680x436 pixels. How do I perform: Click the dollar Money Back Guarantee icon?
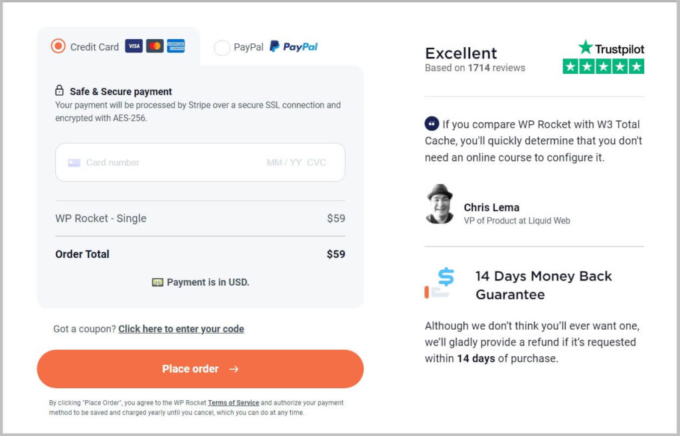pyautogui.click(x=439, y=283)
